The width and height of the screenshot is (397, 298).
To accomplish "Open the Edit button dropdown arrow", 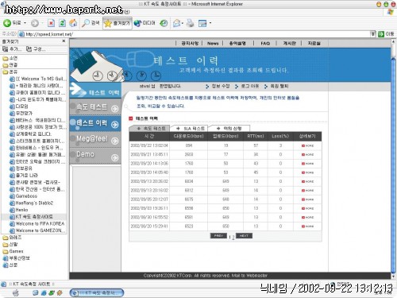I will (210, 23).
